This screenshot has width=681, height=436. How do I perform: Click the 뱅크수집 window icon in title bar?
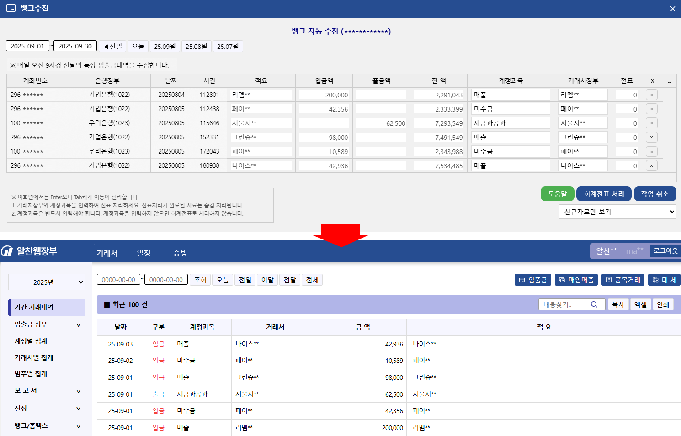(x=11, y=8)
